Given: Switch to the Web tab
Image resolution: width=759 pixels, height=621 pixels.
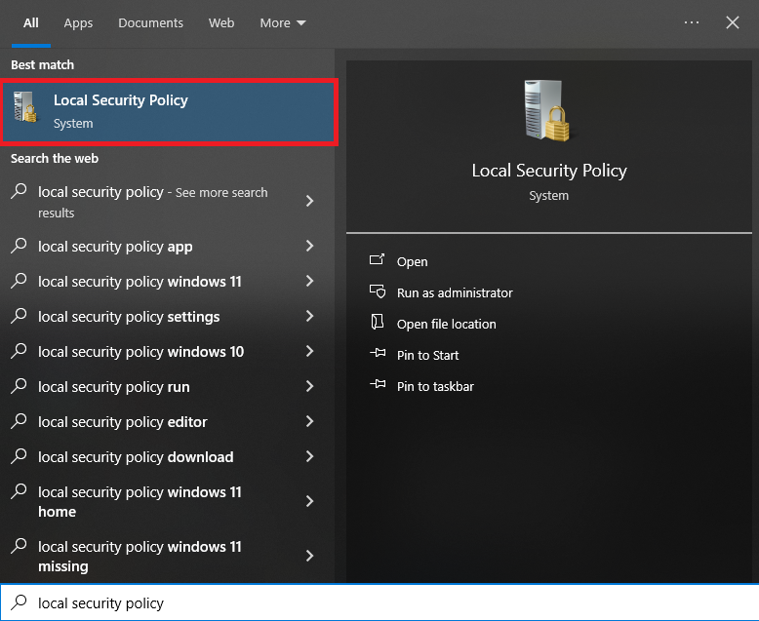Looking at the screenshot, I should tap(221, 22).
